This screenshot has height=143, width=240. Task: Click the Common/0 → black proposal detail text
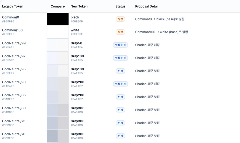tap(160, 19)
